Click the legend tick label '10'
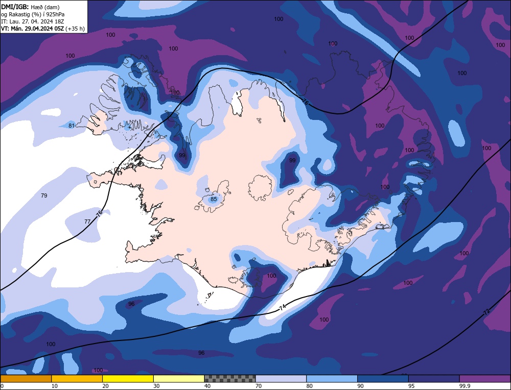This screenshot has height=390, width=511. (x=55, y=386)
